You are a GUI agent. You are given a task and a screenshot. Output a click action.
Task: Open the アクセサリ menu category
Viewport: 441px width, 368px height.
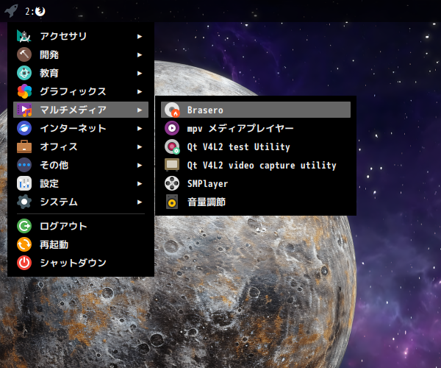click(81, 36)
